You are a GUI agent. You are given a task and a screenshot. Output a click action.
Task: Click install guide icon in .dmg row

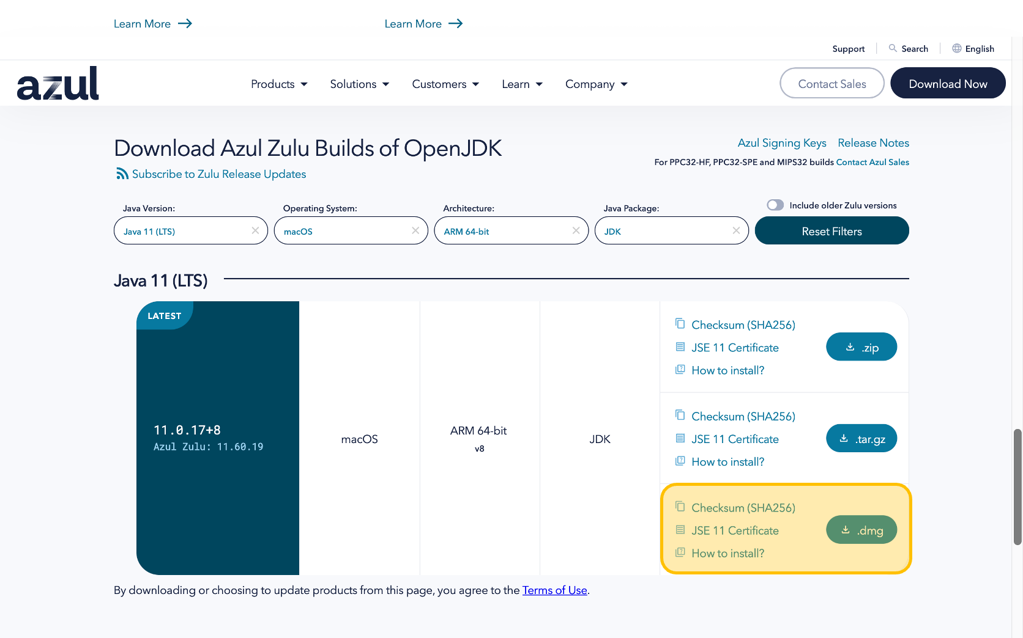pyautogui.click(x=680, y=552)
